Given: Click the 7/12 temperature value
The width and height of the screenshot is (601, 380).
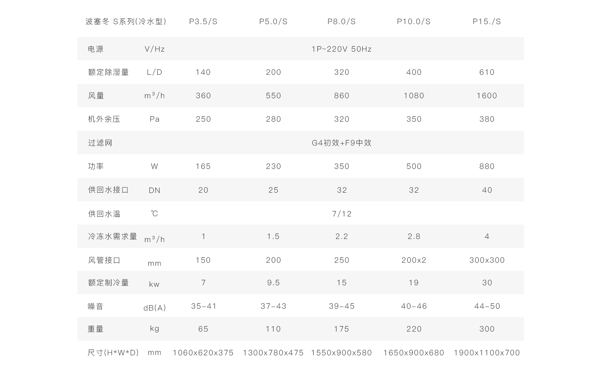Looking at the screenshot, I should (x=342, y=214).
